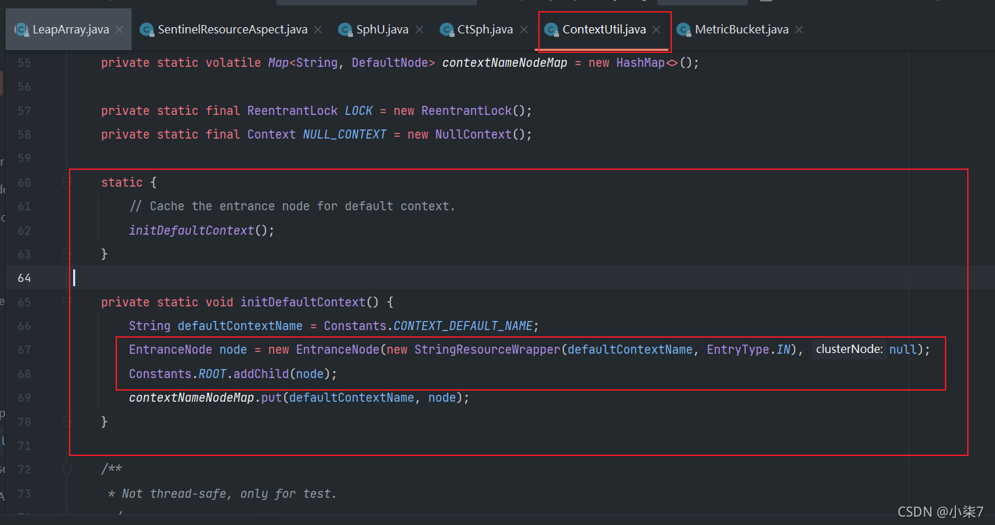Click the ContextUtil.java class file icon

click(551, 29)
